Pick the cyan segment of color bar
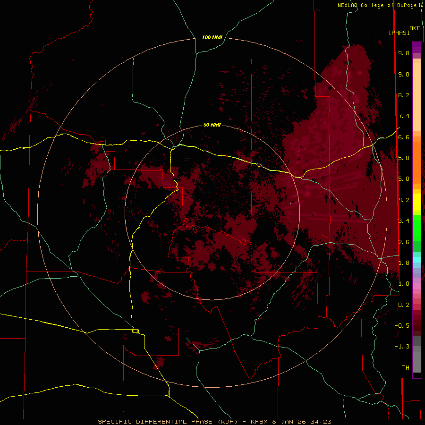The image size is (425, 425). (417, 260)
